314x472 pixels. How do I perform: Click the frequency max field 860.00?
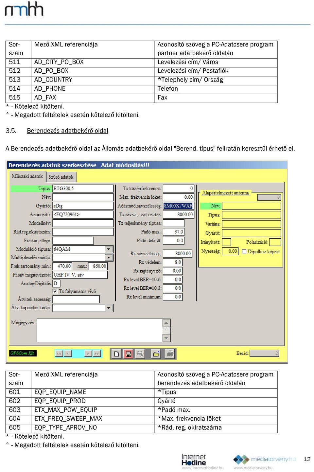(x=98, y=266)
